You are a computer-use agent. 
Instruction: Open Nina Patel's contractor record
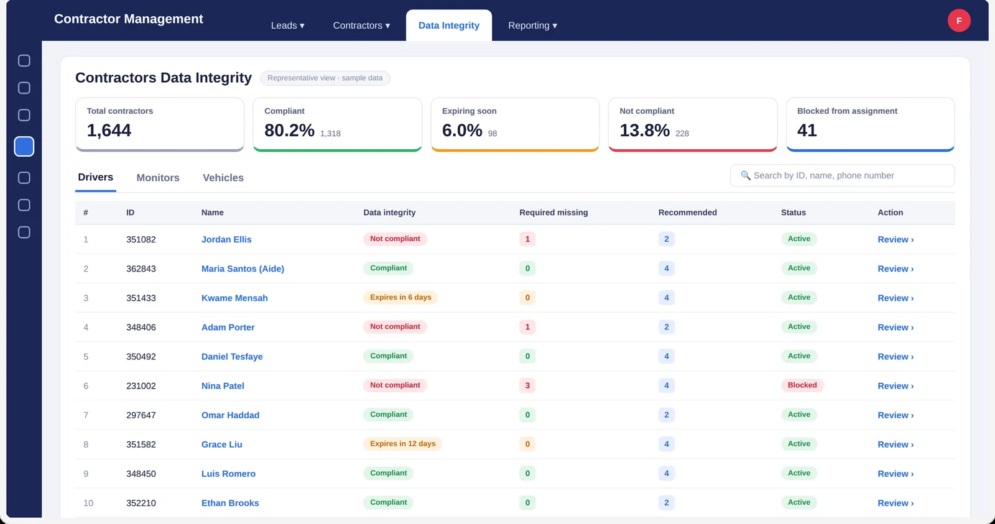[x=223, y=386]
